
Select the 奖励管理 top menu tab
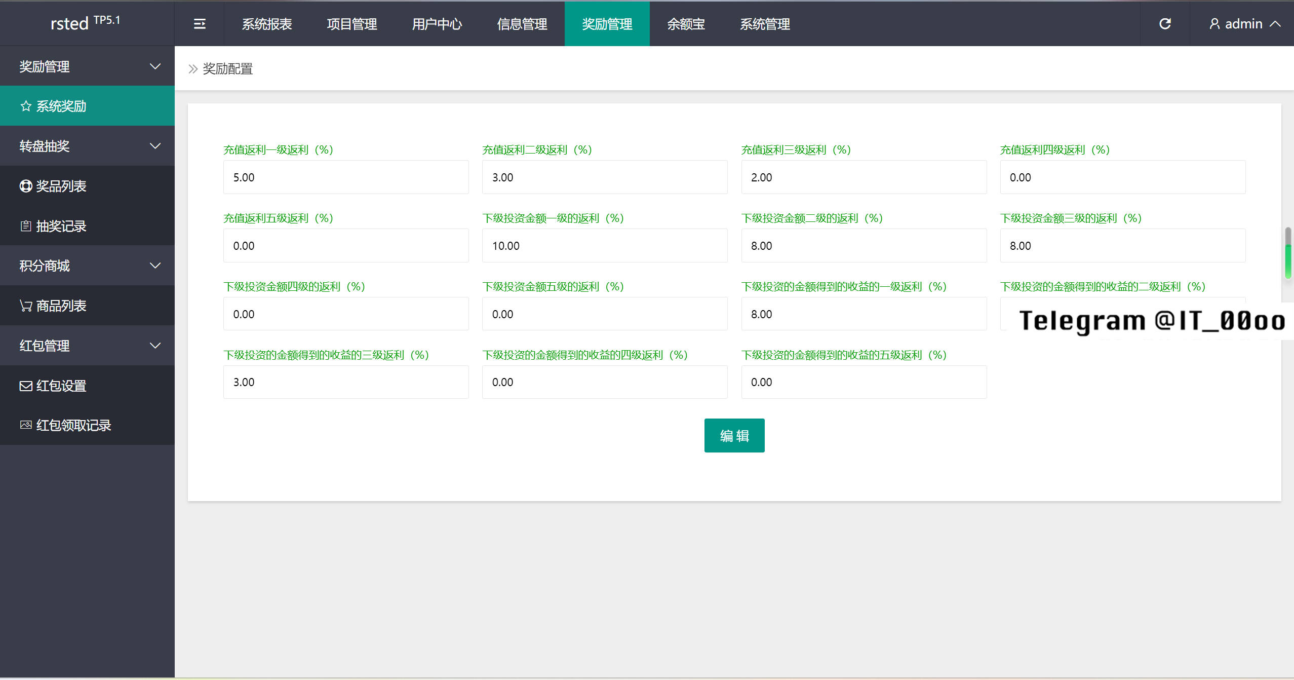[607, 24]
